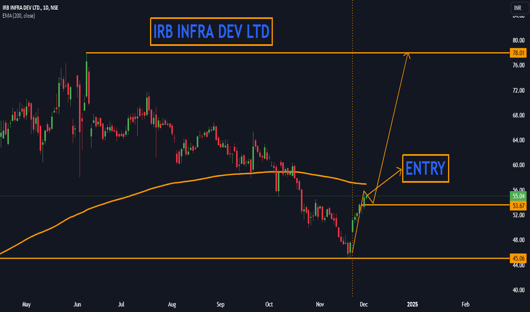Image resolution: width=530 pixels, height=312 pixels.
Task: Click the 53.67 orange price label
Action: [518, 205]
